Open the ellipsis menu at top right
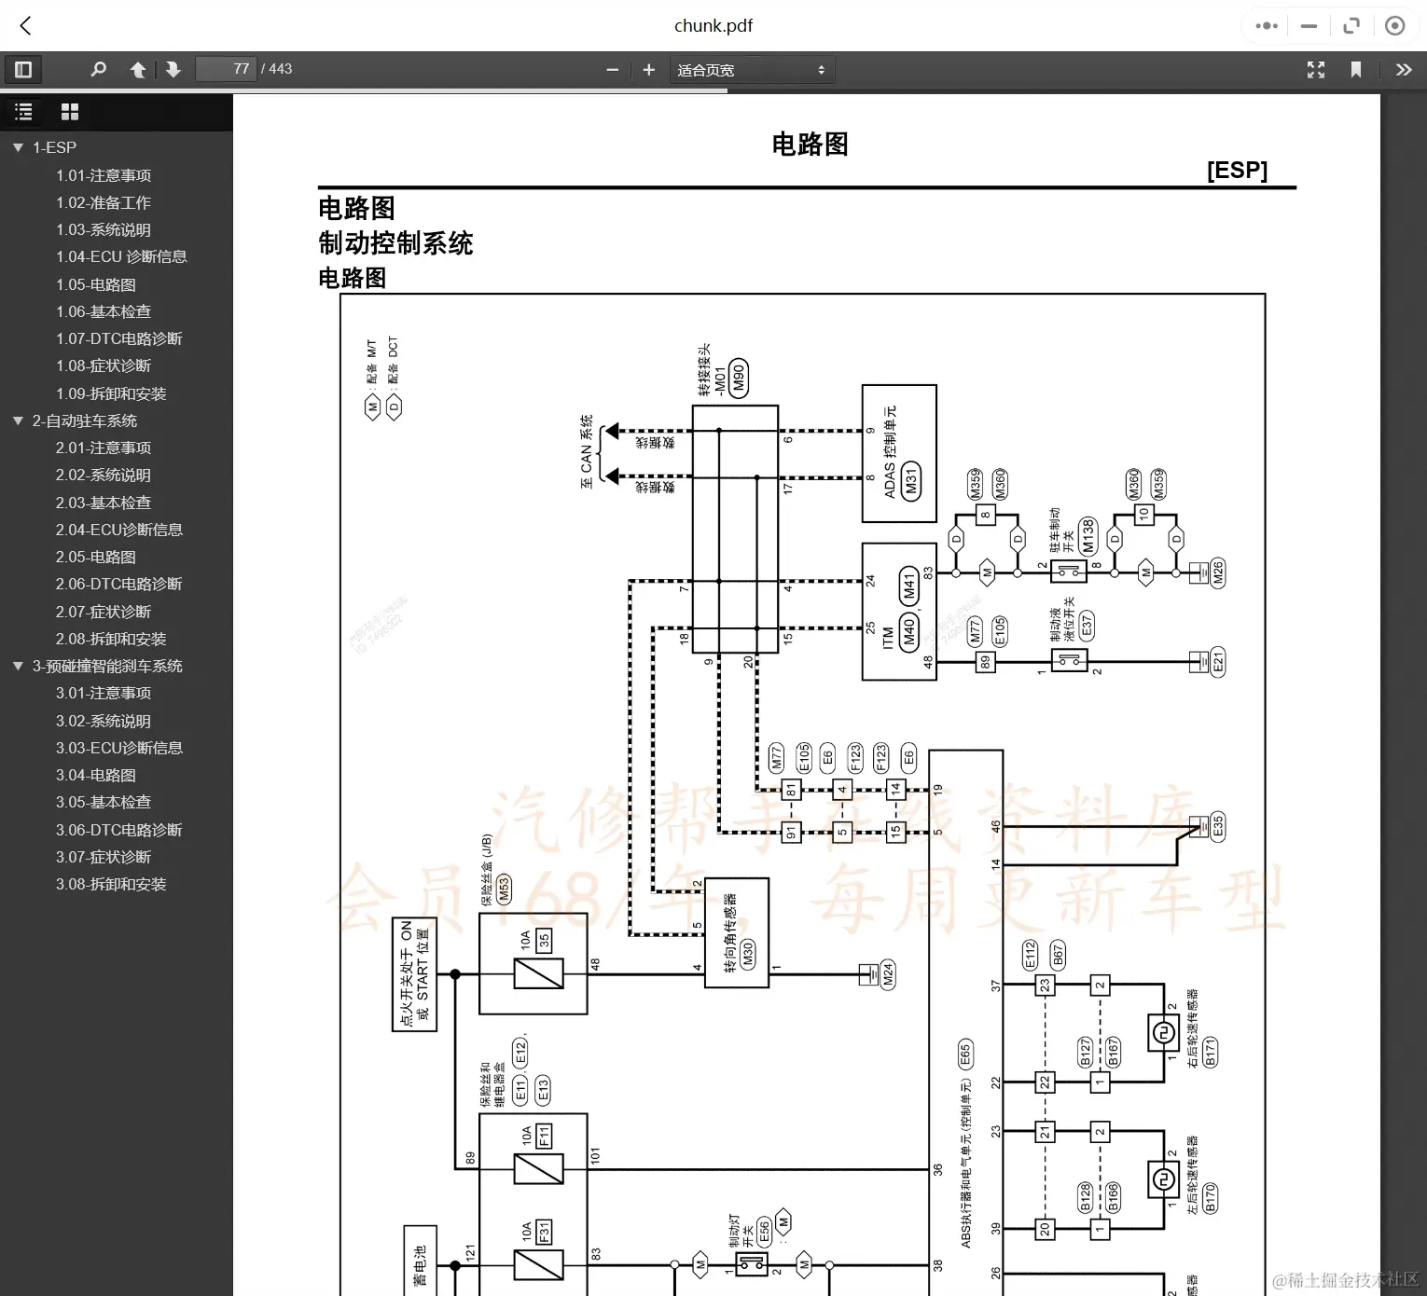Image resolution: width=1427 pixels, height=1296 pixels. pos(1265,25)
